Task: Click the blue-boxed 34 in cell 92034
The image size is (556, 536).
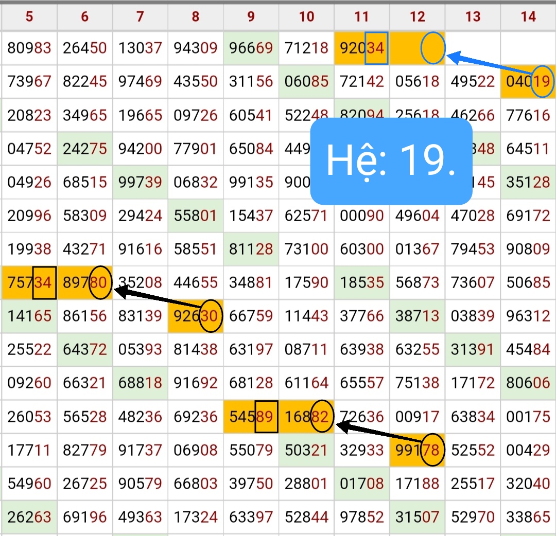Action: pyautogui.click(x=376, y=48)
